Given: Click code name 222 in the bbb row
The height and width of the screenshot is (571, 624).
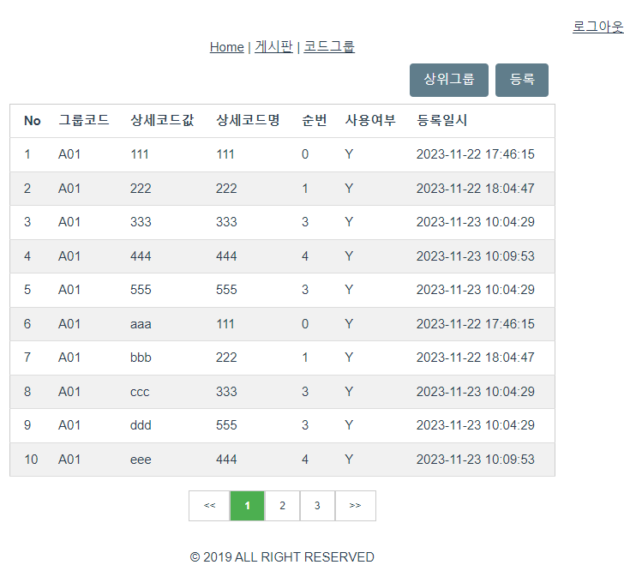Looking at the screenshot, I should (x=226, y=358).
